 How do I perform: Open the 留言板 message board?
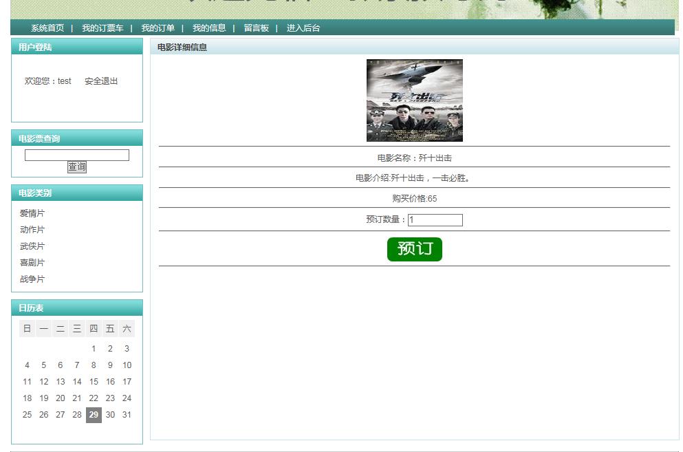[255, 29]
